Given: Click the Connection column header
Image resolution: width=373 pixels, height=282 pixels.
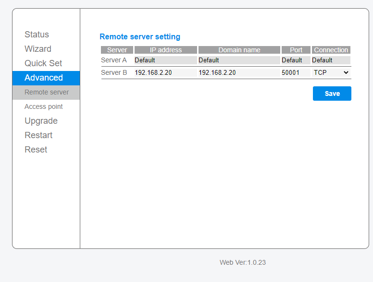Looking at the screenshot, I should coord(331,50).
